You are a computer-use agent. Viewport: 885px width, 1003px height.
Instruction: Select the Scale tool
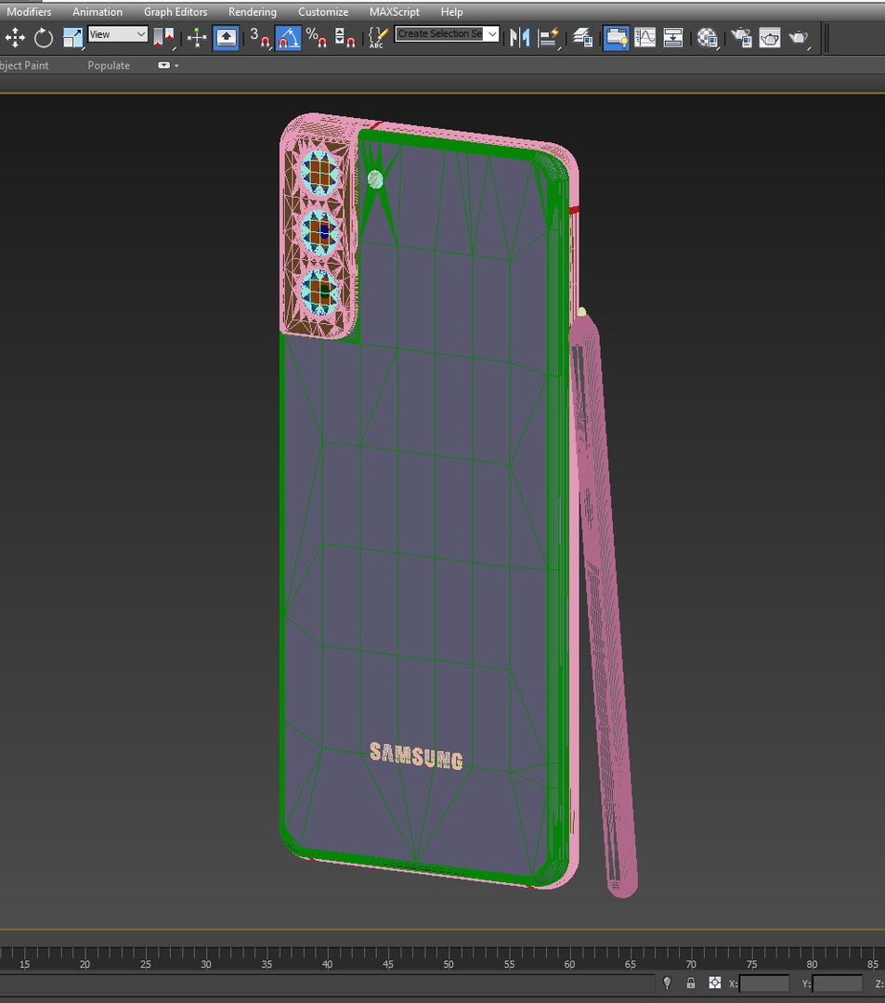point(72,38)
